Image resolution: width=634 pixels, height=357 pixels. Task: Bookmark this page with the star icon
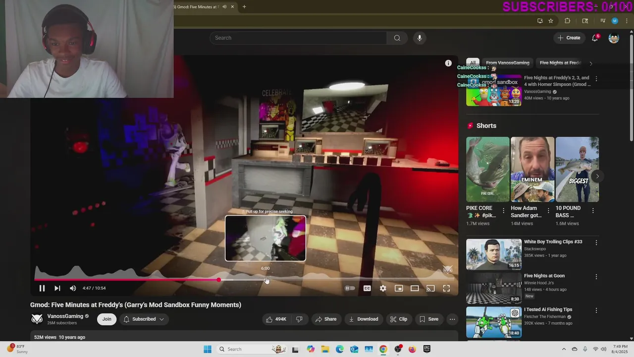(x=551, y=21)
